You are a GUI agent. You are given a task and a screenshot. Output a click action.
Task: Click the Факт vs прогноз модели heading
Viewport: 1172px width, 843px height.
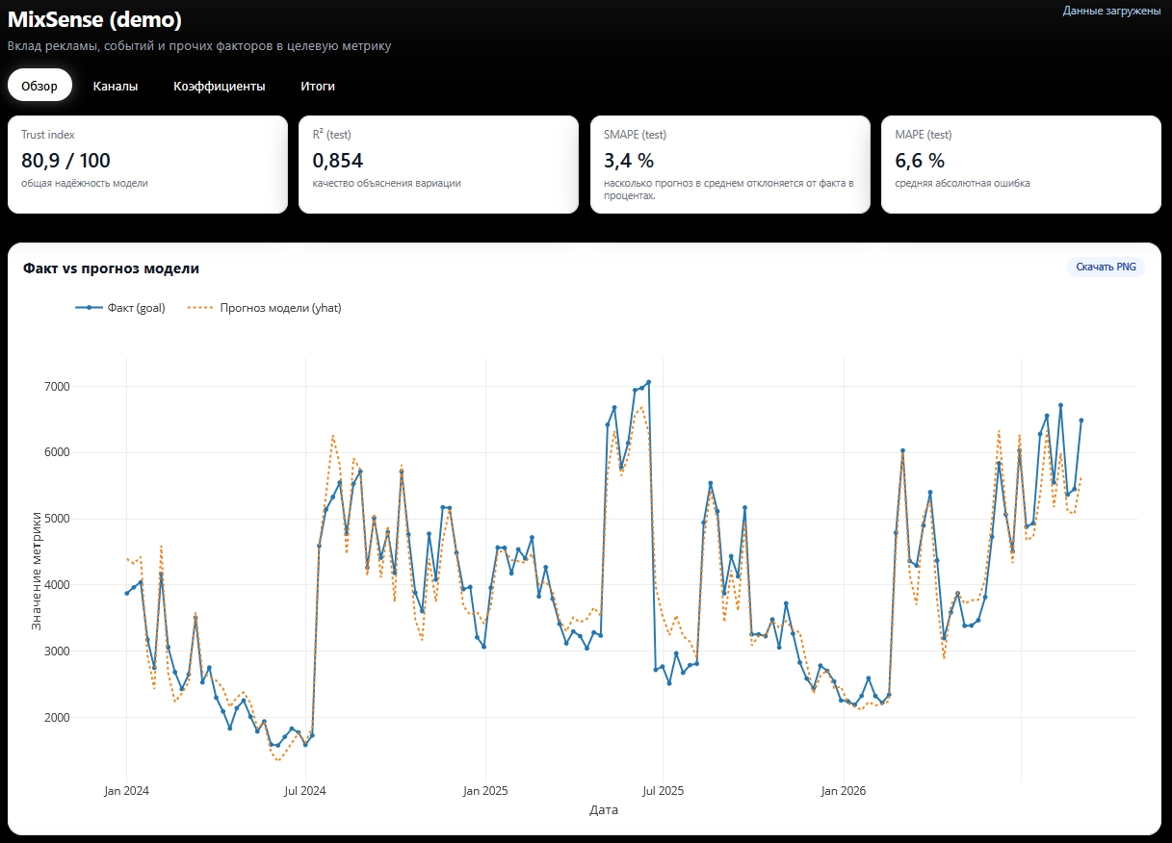[x=111, y=268]
